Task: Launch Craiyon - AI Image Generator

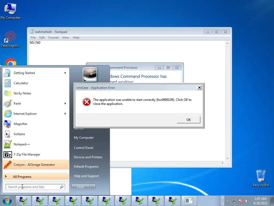Action: pyautogui.click(x=36, y=165)
